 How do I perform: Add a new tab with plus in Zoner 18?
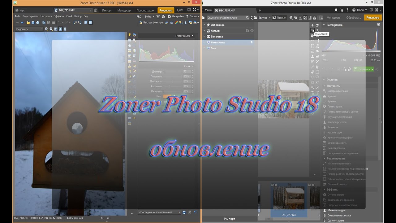(260, 11)
